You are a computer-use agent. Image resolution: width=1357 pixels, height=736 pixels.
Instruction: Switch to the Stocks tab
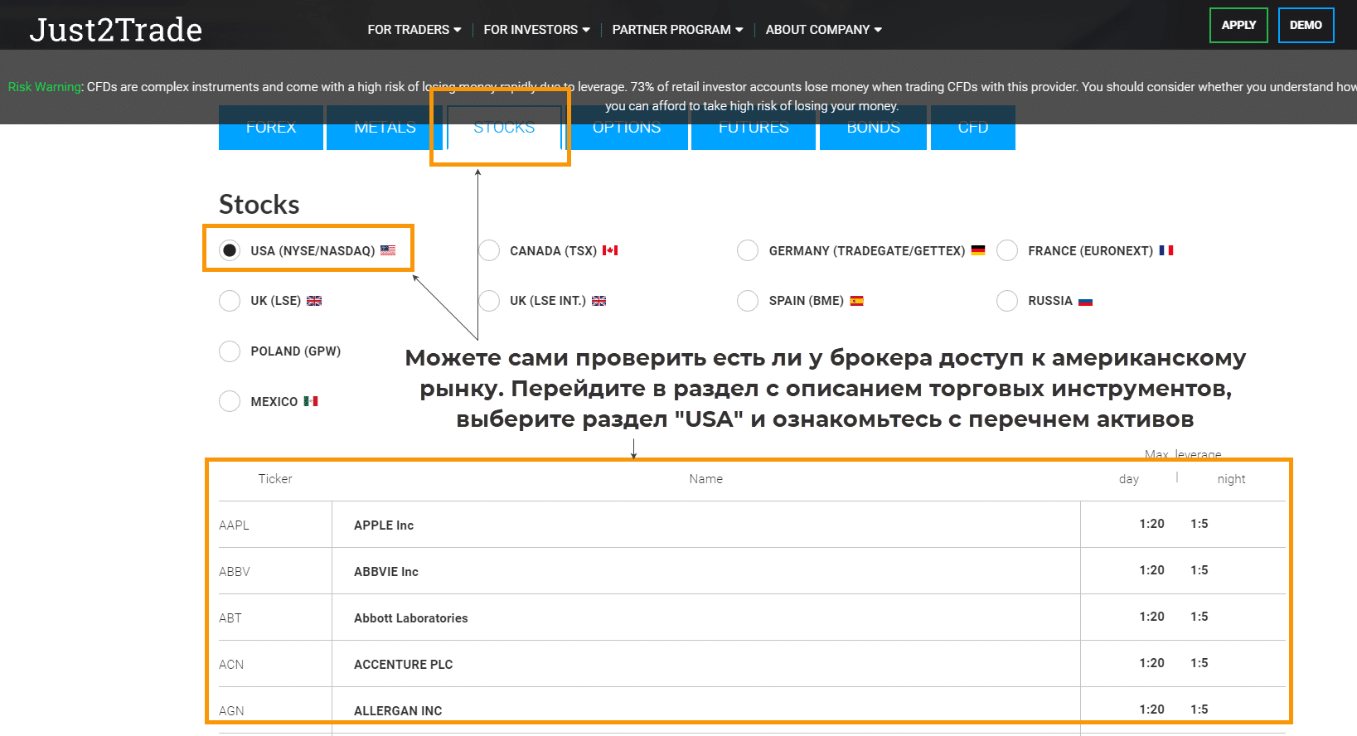(x=504, y=128)
